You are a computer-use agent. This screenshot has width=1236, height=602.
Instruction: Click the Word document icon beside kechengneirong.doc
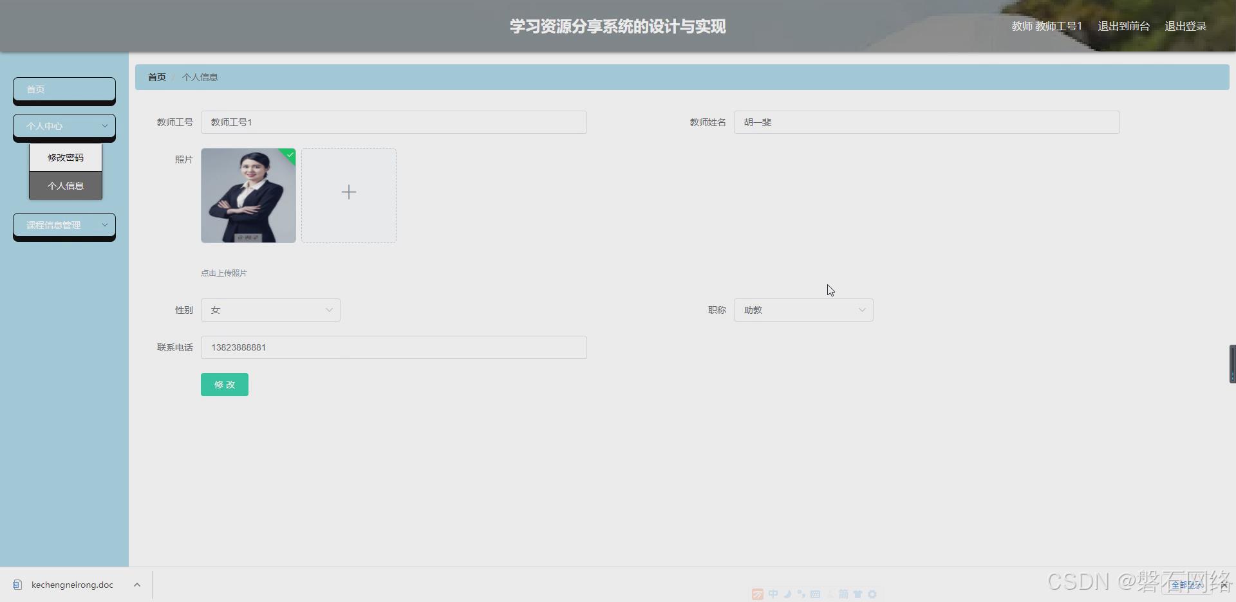[x=16, y=585]
